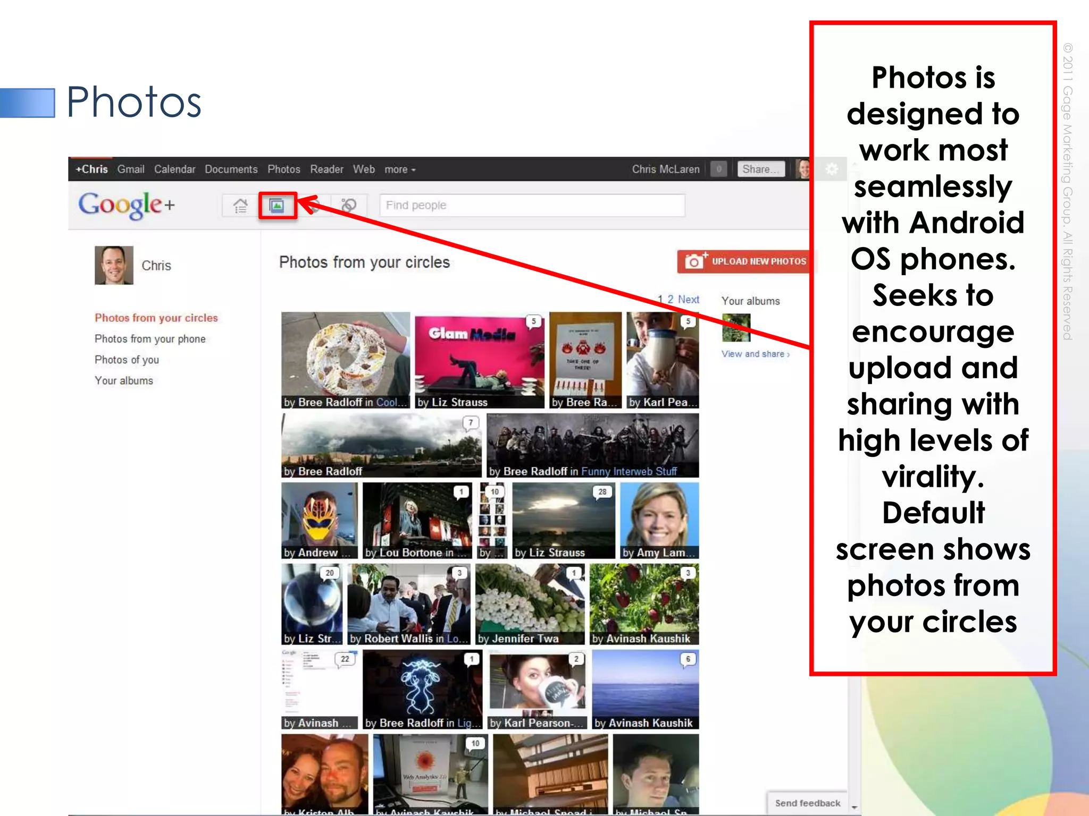Image resolution: width=1089 pixels, height=816 pixels.
Task: Open the notifications counter box
Action: (718, 169)
